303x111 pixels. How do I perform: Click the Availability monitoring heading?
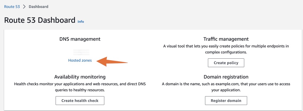[80, 77]
